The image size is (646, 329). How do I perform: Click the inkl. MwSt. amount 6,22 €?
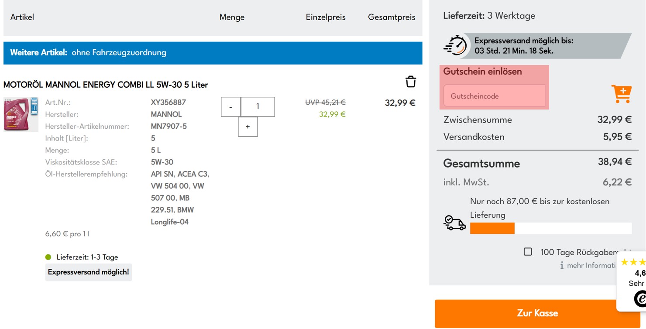click(617, 182)
